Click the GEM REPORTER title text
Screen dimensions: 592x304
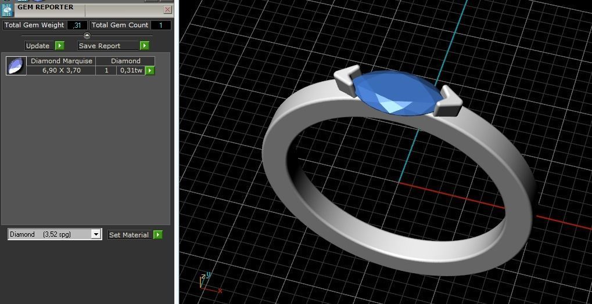[x=45, y=7]
